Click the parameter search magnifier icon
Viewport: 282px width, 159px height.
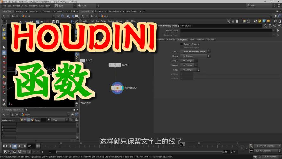(270, 26)
